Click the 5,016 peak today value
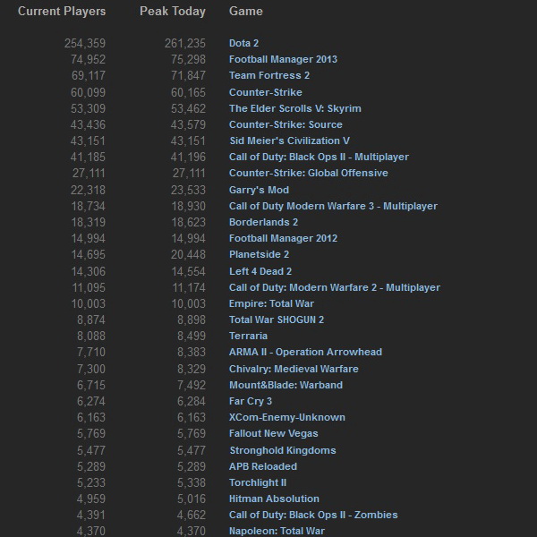The height and width of the screenshot is (537, 537). point(192,499)
